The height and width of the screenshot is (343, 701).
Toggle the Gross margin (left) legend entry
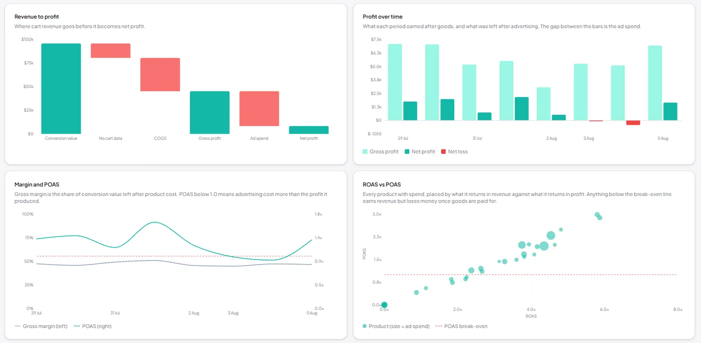pos(41,326)
